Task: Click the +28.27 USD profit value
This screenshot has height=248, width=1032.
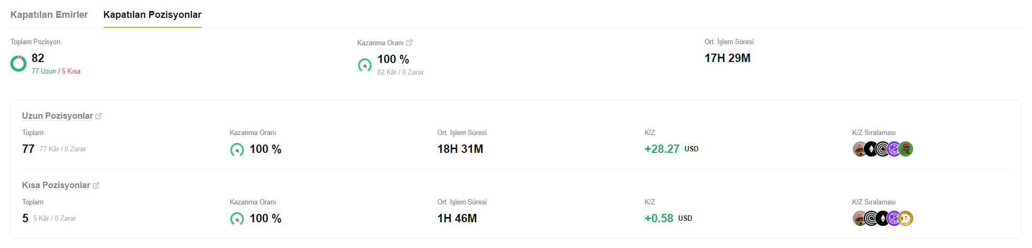Action: click(671, 149)
